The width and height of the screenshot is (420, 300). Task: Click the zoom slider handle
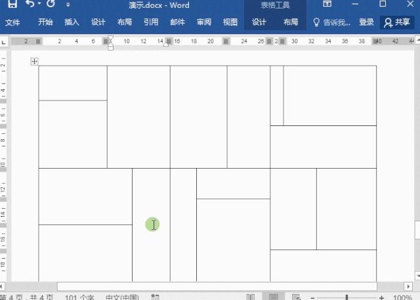(x=346, y=297)
